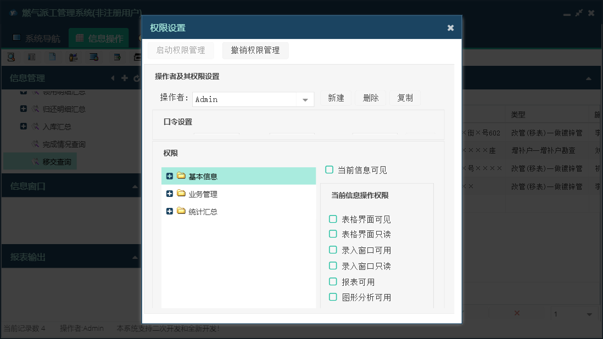Expand the 业务管理 tree node
Viewport: 603px width, 339px height.
pyautogui.click(x=170, y=194)
